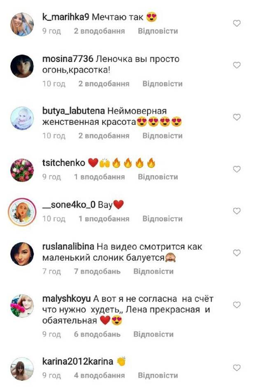The image size is (255, 387).
Task: Tap heart icon on ruslanalibina's comment
Action: click(x=237, y=253)
